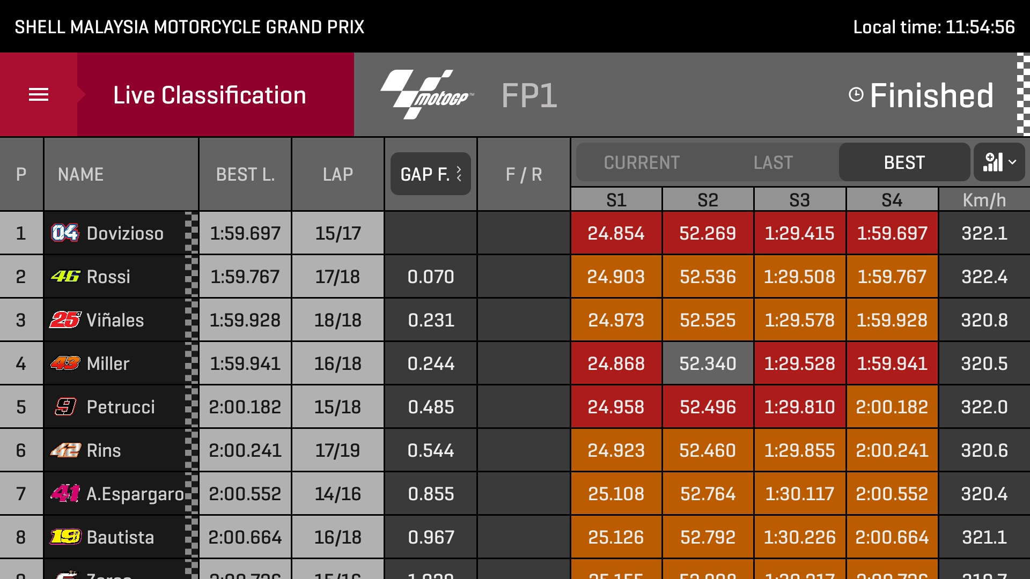Click Bautista's number 19 badge
This screenshot has height=579, width=1030.
pos(65,537)
